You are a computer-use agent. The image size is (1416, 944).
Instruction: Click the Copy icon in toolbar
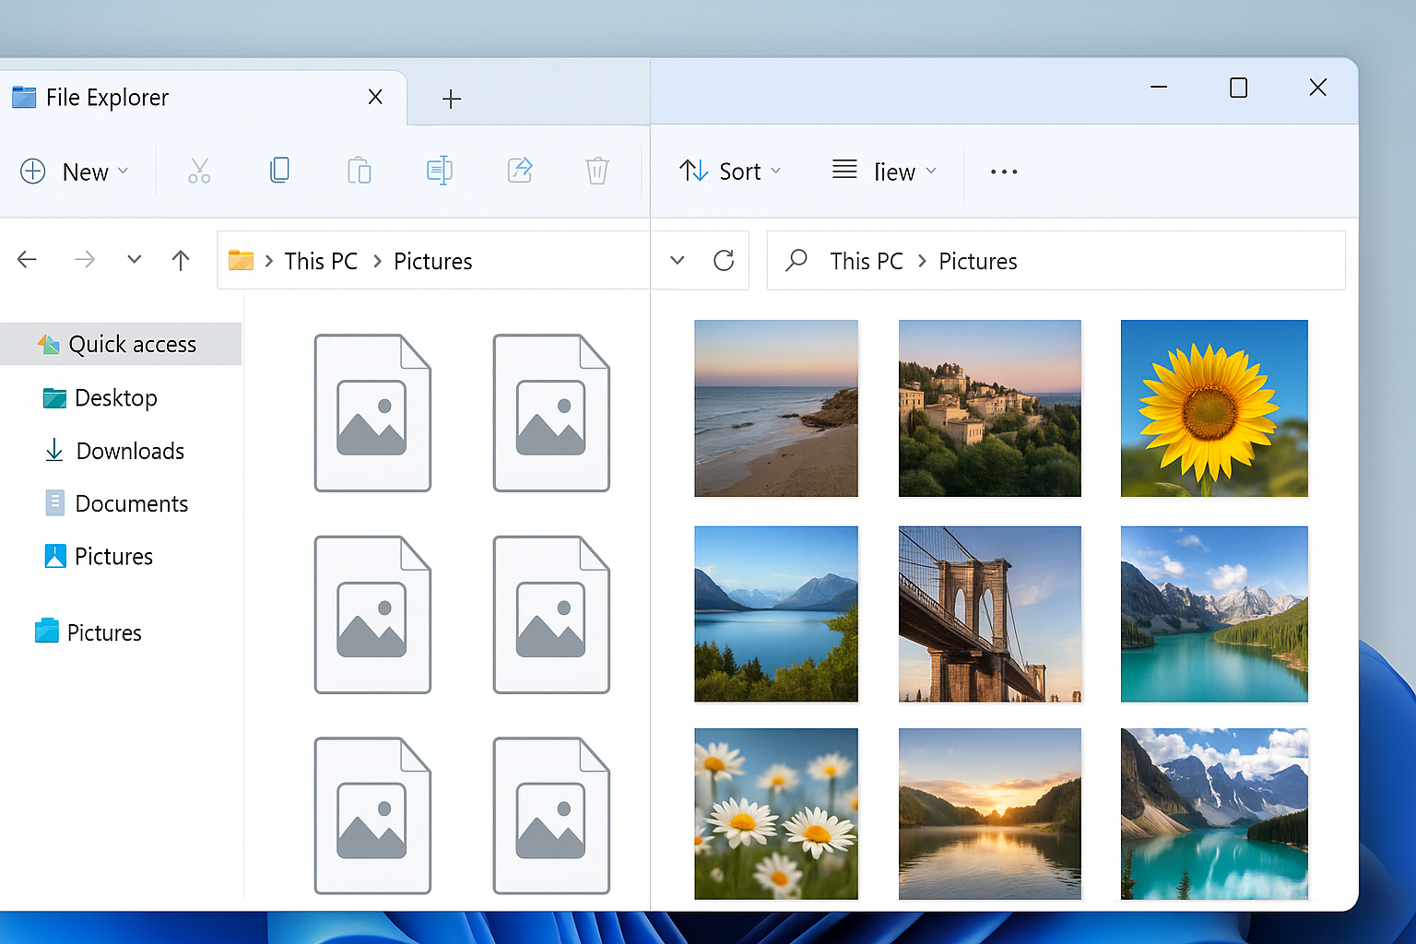tap(279, 171)
